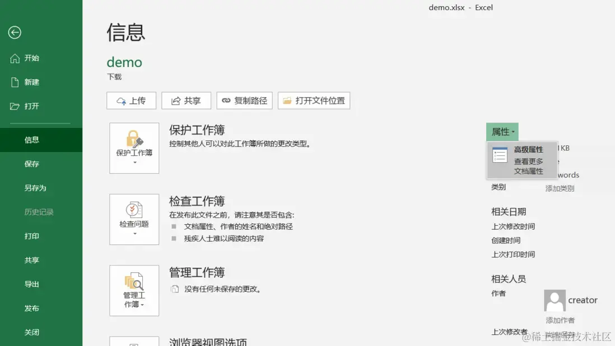Viewport: 615px width, 346px height.
Task: Click the 新建 blank document icon
Action: click(x=15, y=82)
